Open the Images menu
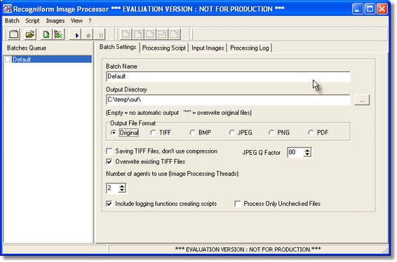 tap(55, 21)
